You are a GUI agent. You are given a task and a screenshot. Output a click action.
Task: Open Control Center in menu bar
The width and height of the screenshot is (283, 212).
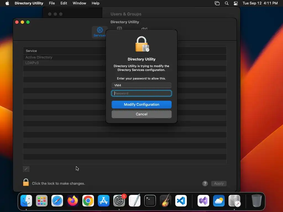click(236, 3)
